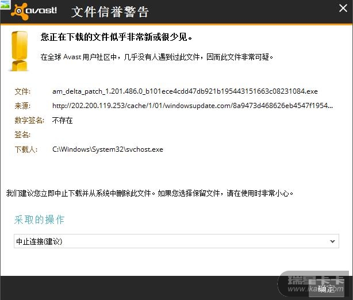Click the Avast community description sentence
The image size is (353, 300).
(157, 57)
